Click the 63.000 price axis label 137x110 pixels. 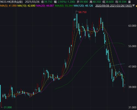pos(132,26)
